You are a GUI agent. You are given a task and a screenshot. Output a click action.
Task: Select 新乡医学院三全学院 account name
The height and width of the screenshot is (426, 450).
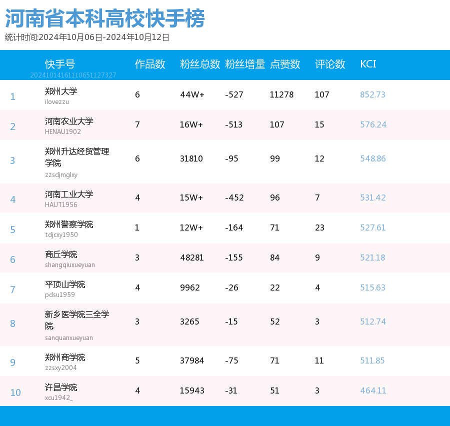pyautogui.click(x=77, y=320)
